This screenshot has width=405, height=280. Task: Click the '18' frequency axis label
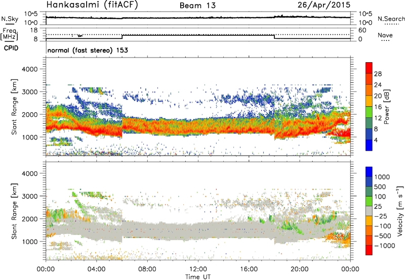pyautogui.click(x=34, y=30)
